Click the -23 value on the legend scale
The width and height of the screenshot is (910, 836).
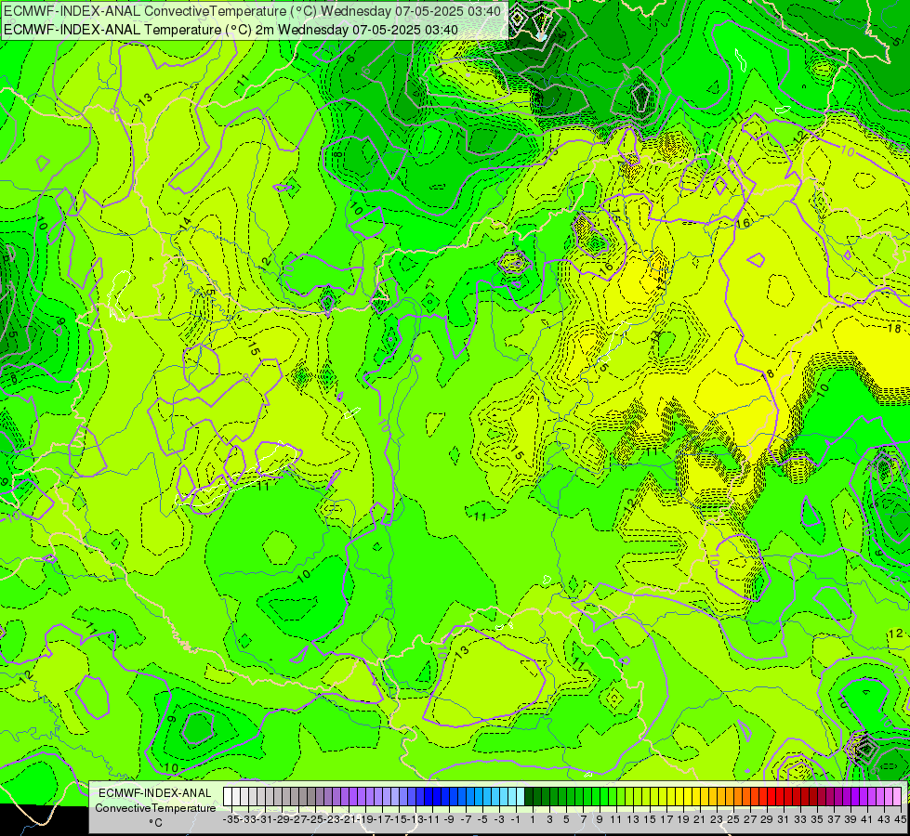tap(332, 819)
